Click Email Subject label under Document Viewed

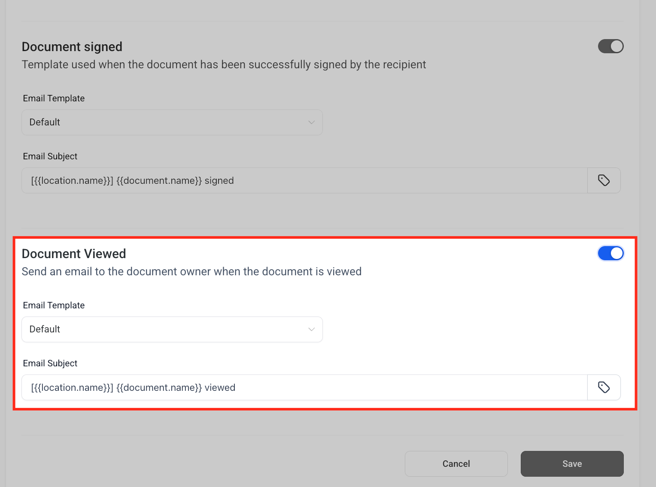(x=50, y=363)
